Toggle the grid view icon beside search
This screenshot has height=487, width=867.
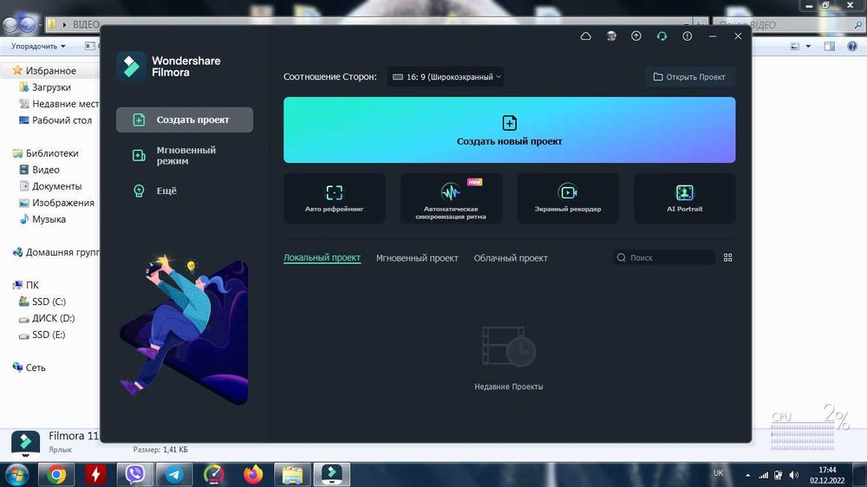point(727,257)
